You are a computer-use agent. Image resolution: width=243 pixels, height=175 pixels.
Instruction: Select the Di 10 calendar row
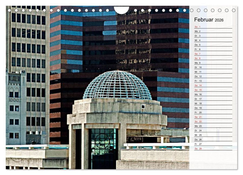(x=213, y=67)
